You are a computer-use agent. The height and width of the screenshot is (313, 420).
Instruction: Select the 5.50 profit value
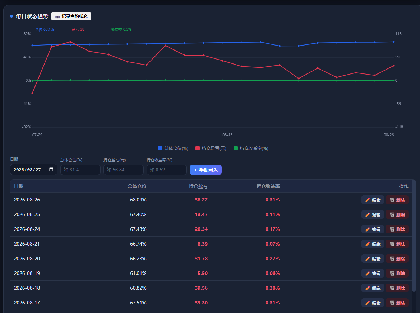[203, 273]
